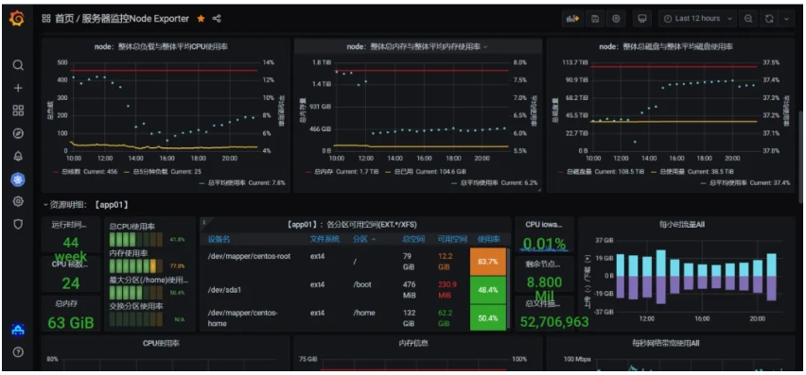Open the node disk usage panel title
This screenshot has height=375, width=806.
pos(666,46)
